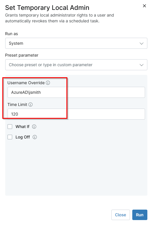Click the Username Override label
Image resolution: width=152 pixels, height=225 pixels.
point(26,83)
